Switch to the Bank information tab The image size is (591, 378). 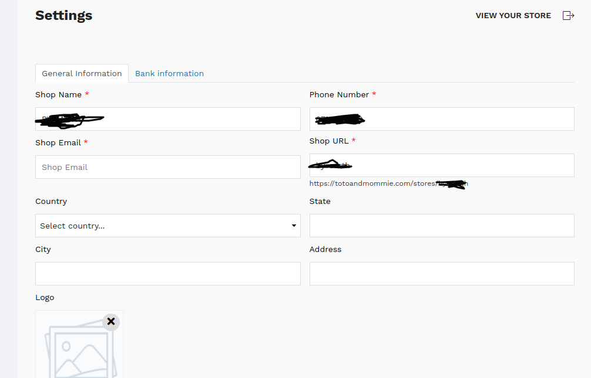coord(169,73)
